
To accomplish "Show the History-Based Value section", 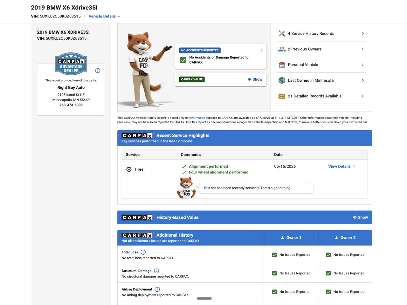I will tap(360, 217).
